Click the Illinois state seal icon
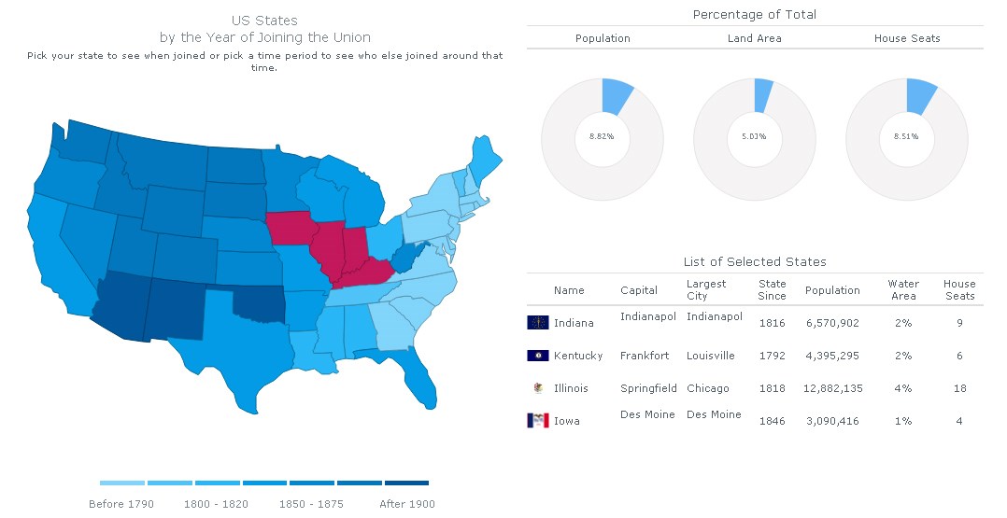 pos(537,388)
